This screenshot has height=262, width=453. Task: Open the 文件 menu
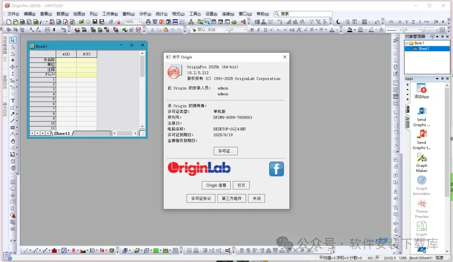[x=13, y=14]
